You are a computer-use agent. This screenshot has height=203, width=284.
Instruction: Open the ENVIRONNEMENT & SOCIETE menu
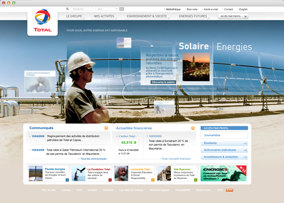tap(147, 16)
